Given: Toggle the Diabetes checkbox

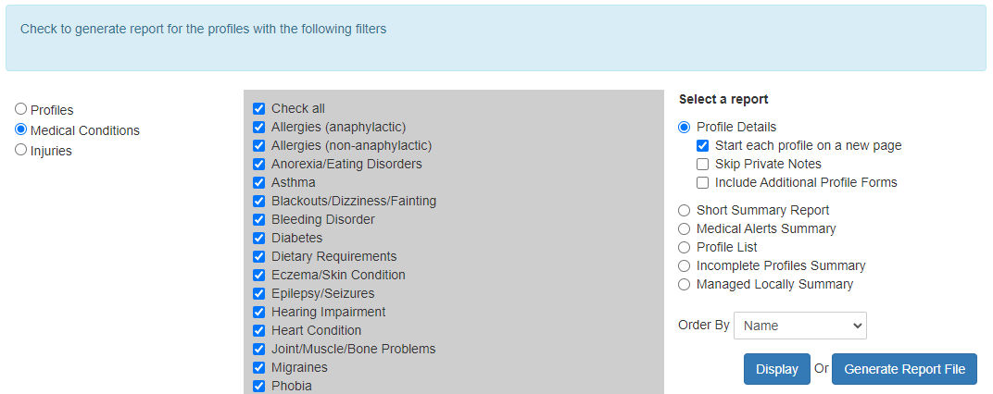Looking at the screenshot, I should [258, 238].
